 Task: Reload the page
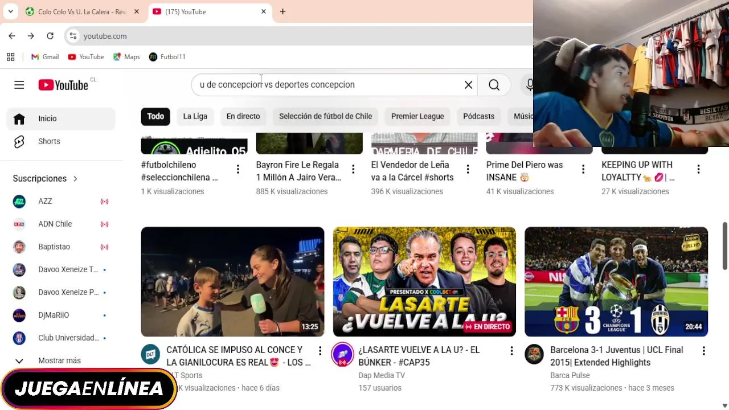pos(50,36)
